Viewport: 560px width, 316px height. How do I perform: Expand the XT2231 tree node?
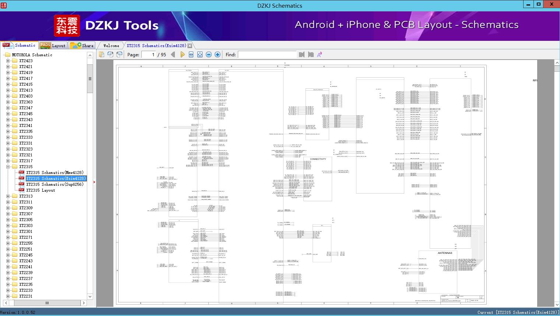(8, 296)
